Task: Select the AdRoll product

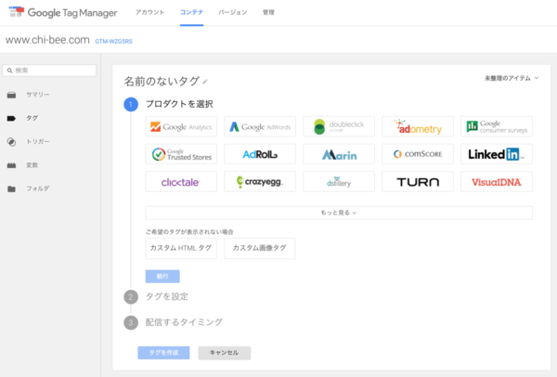Action: 260,154
